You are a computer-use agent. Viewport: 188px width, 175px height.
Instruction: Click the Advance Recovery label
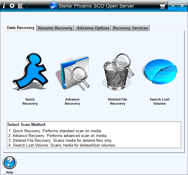73,101
